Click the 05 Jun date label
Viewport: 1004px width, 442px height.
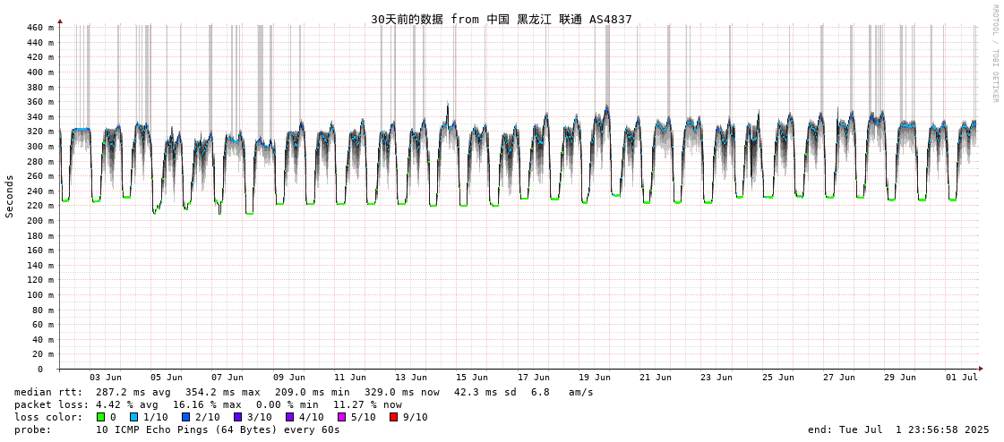coord(167,378)
